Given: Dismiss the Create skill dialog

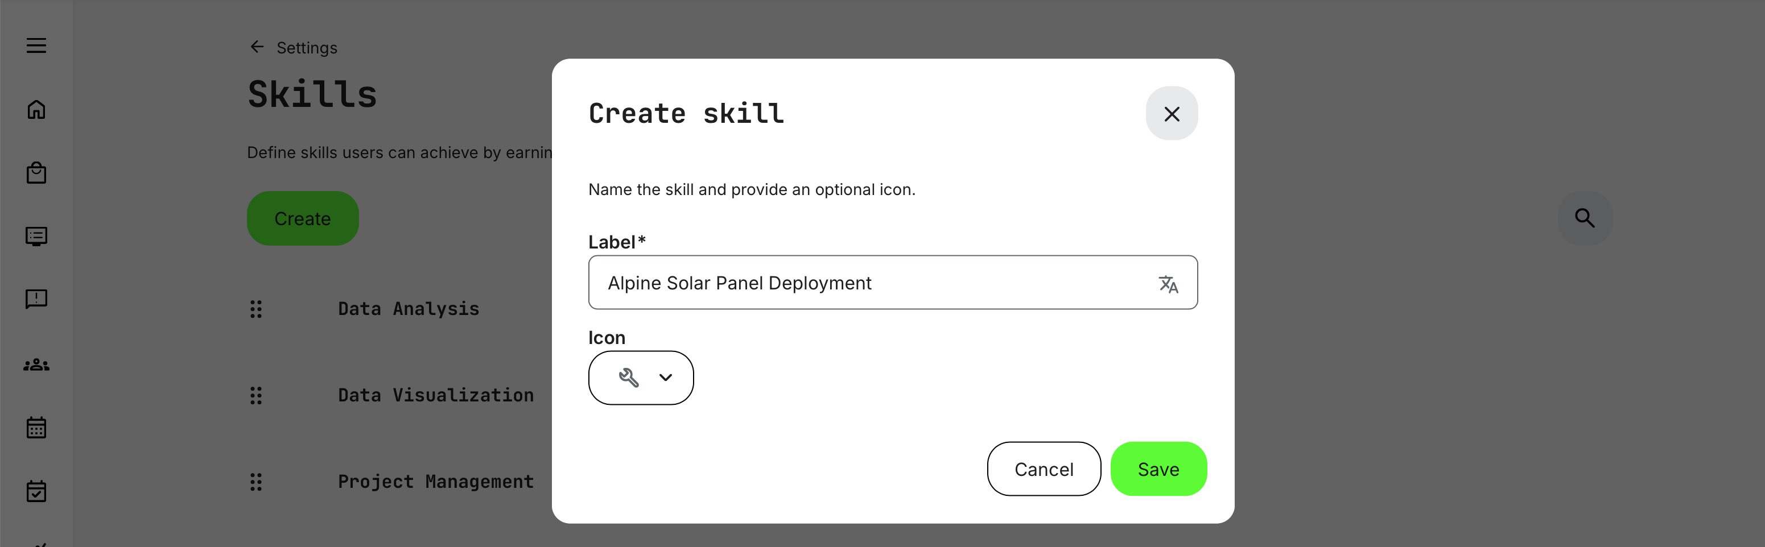Looking at the screenshot, I should tap(1172, 114).
